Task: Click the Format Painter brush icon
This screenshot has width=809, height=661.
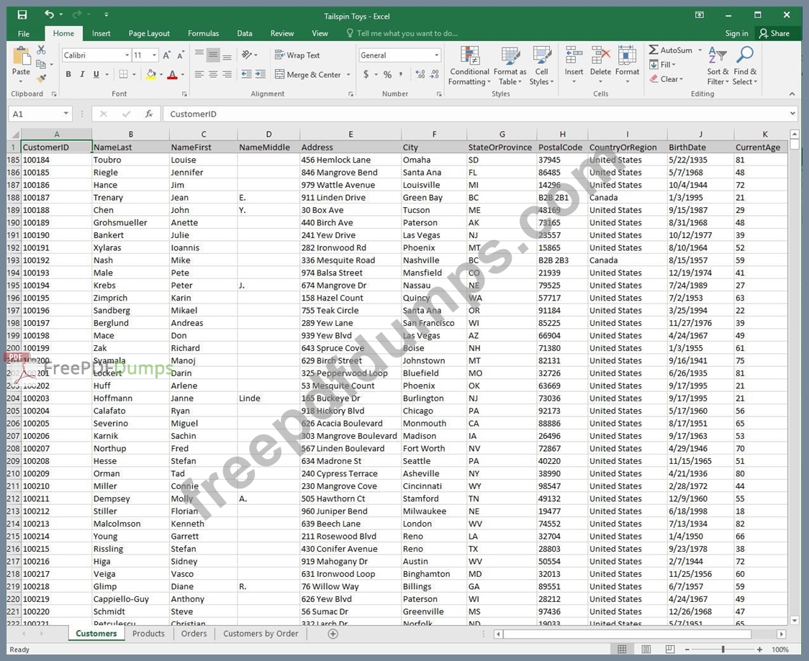Action: (41, 78)
